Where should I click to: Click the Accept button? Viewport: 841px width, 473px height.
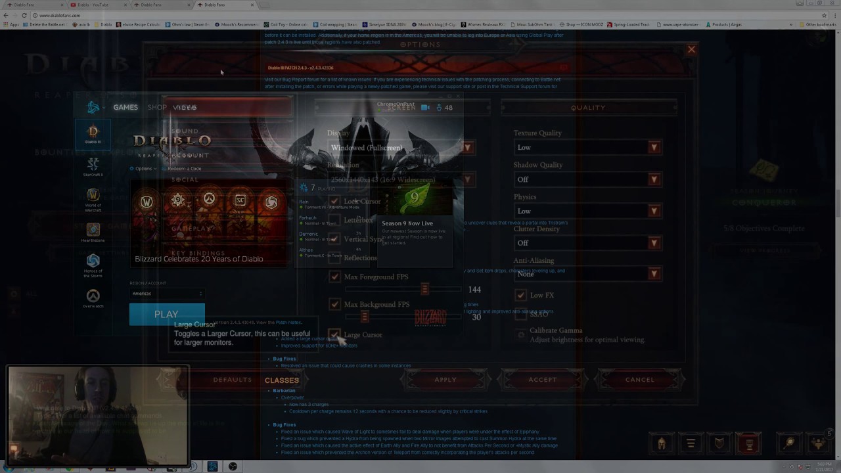pyautogui.click(x=542, y=380)
